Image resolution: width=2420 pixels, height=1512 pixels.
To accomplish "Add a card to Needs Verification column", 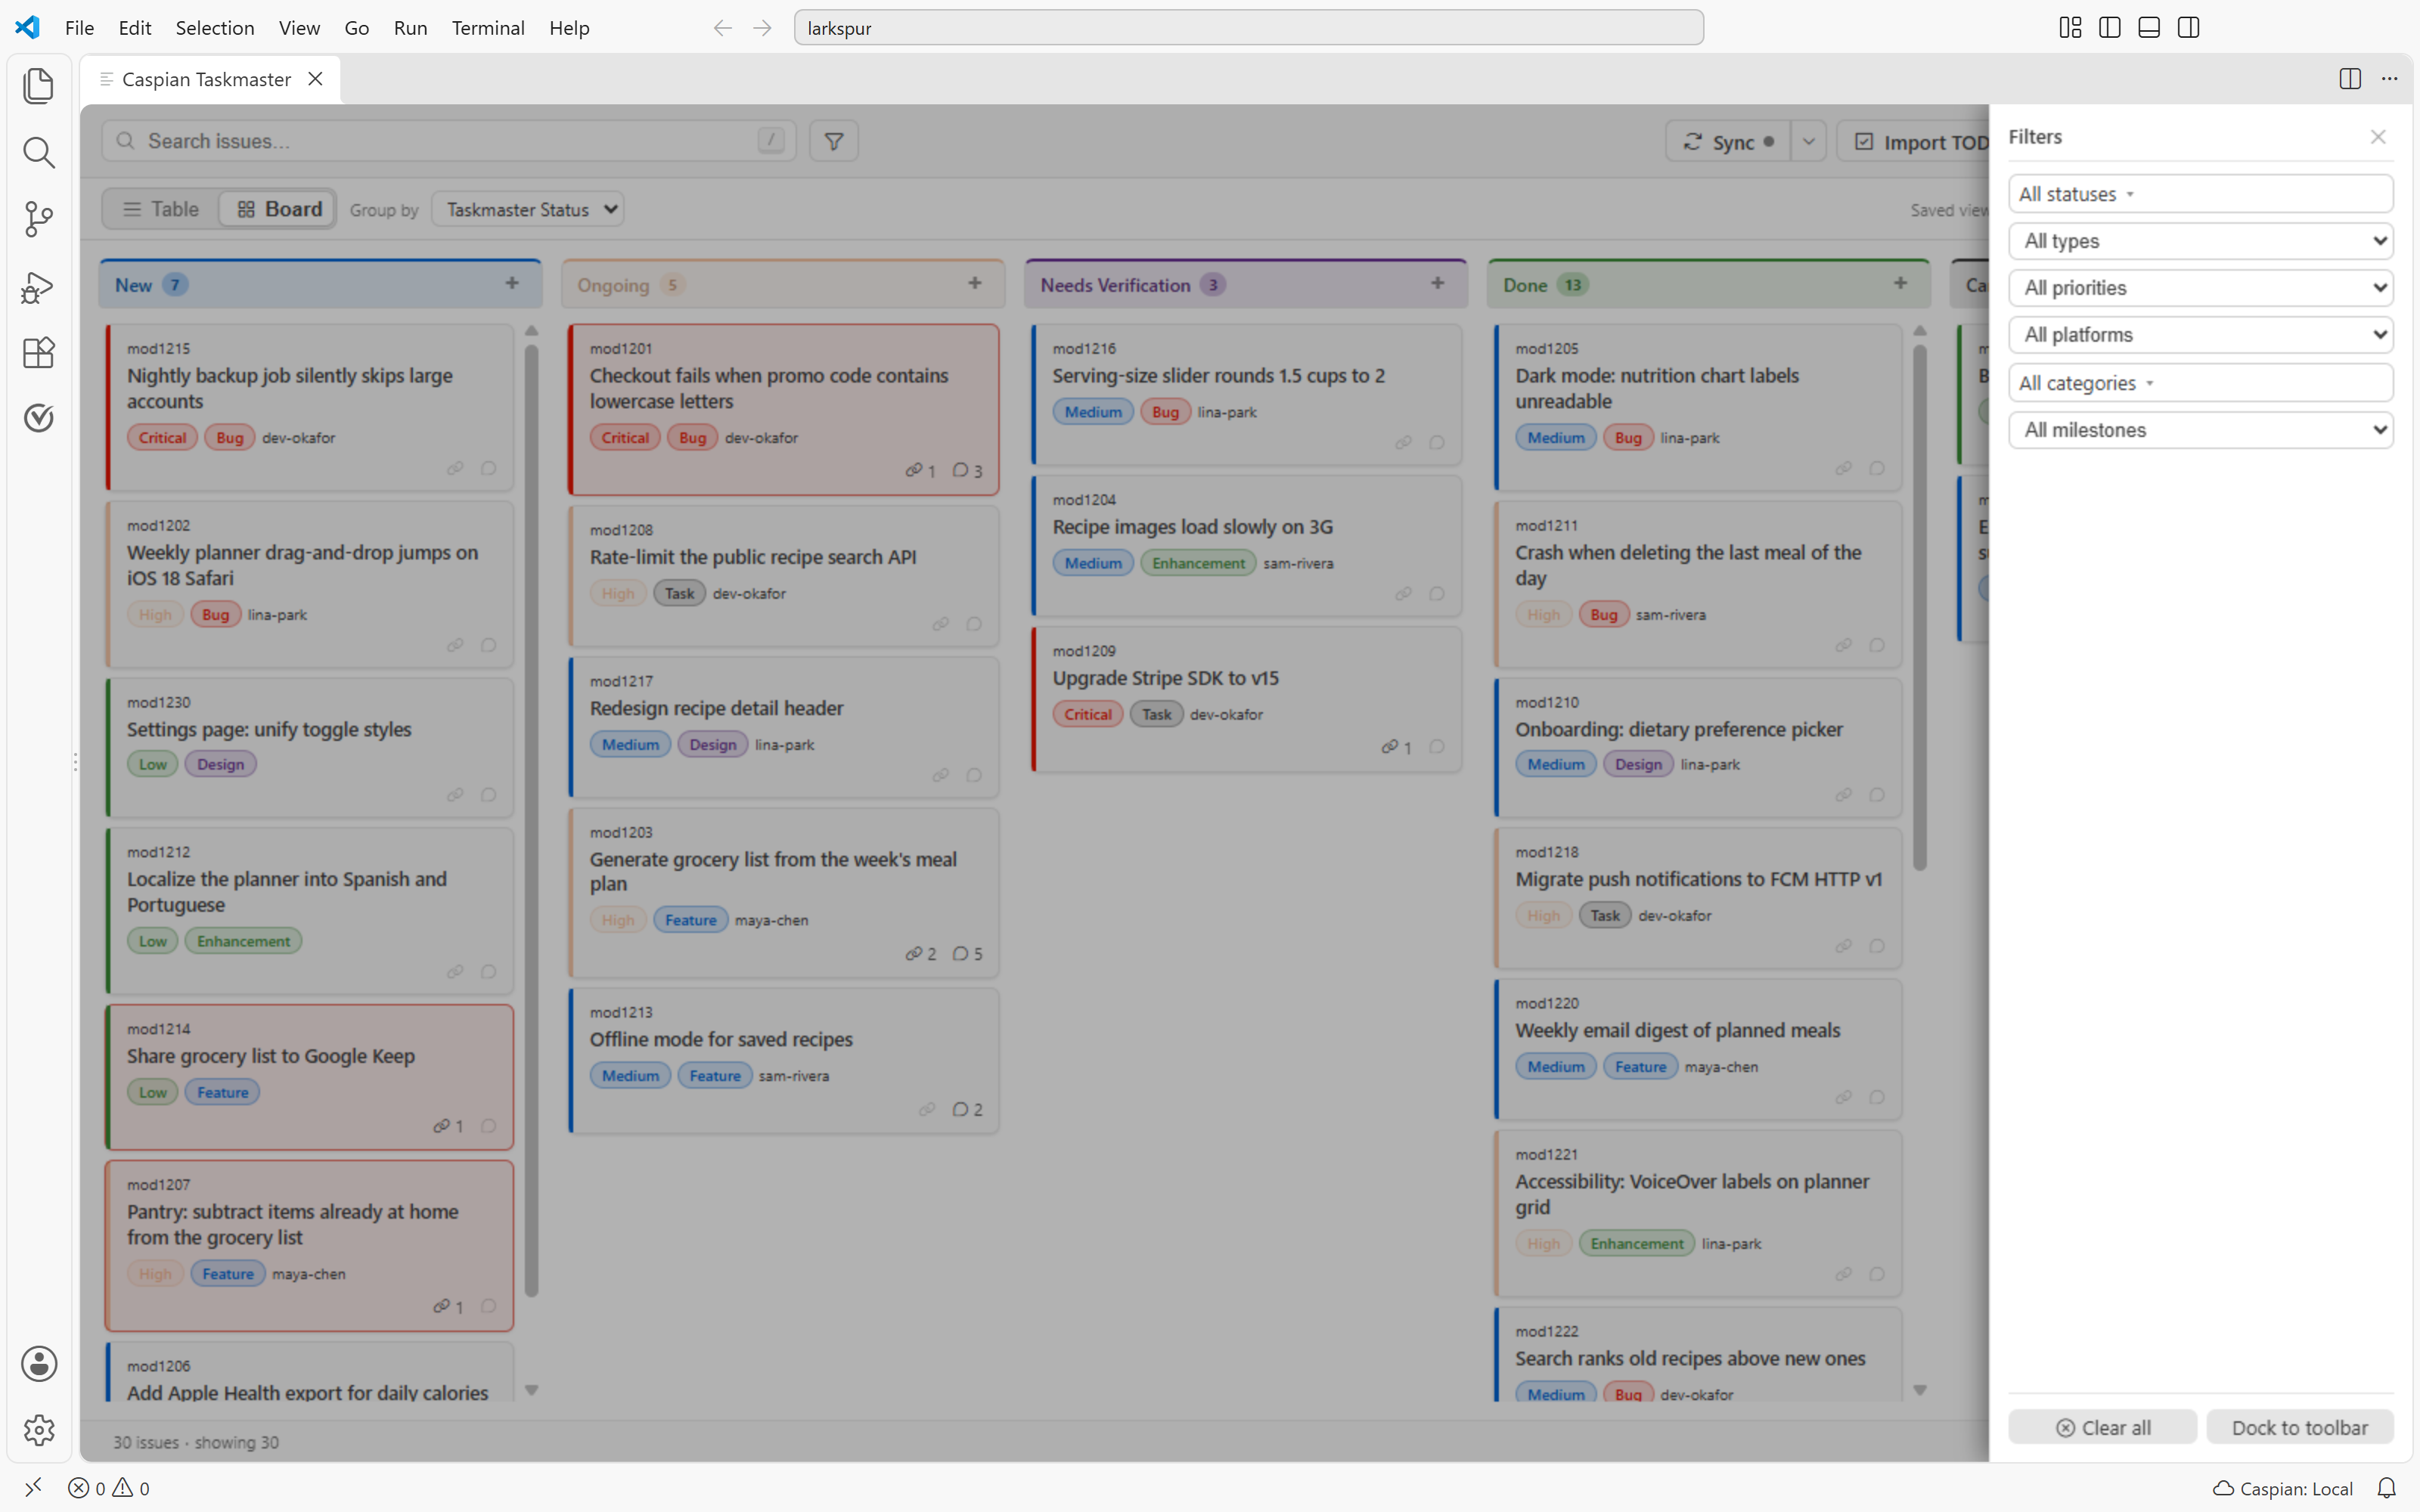I will pyautogui.click(x=1438, y=284).
